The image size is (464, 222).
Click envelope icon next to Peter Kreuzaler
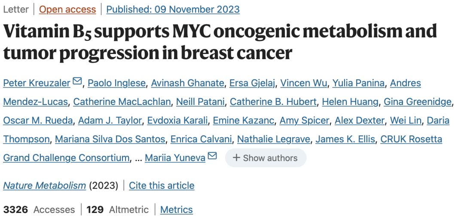tap(77, 81)
